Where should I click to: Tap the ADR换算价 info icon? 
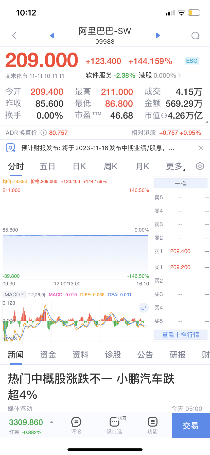coord(44,133)
